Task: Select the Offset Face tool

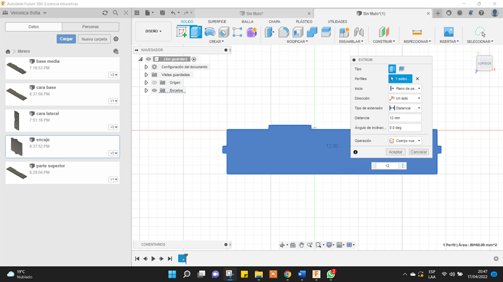Action: point(326,32)
